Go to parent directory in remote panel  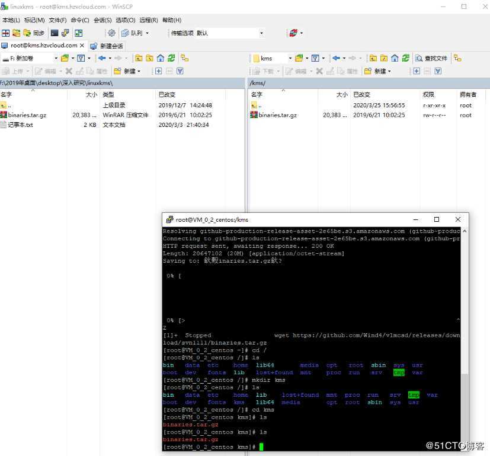coord(373,58)
